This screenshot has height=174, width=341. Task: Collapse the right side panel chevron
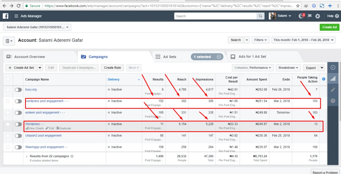click(333, 67)
